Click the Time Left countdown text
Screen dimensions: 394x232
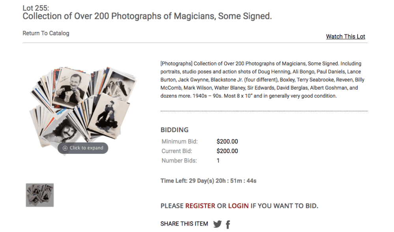coord(208,181)
